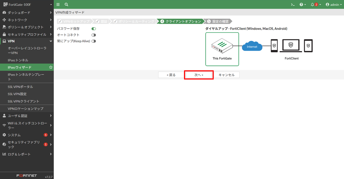This screenshot has width=344, height=179.
Task: Click the WiFi＆スイッチコントローラー wifi icon
Action: coord(4,125)
